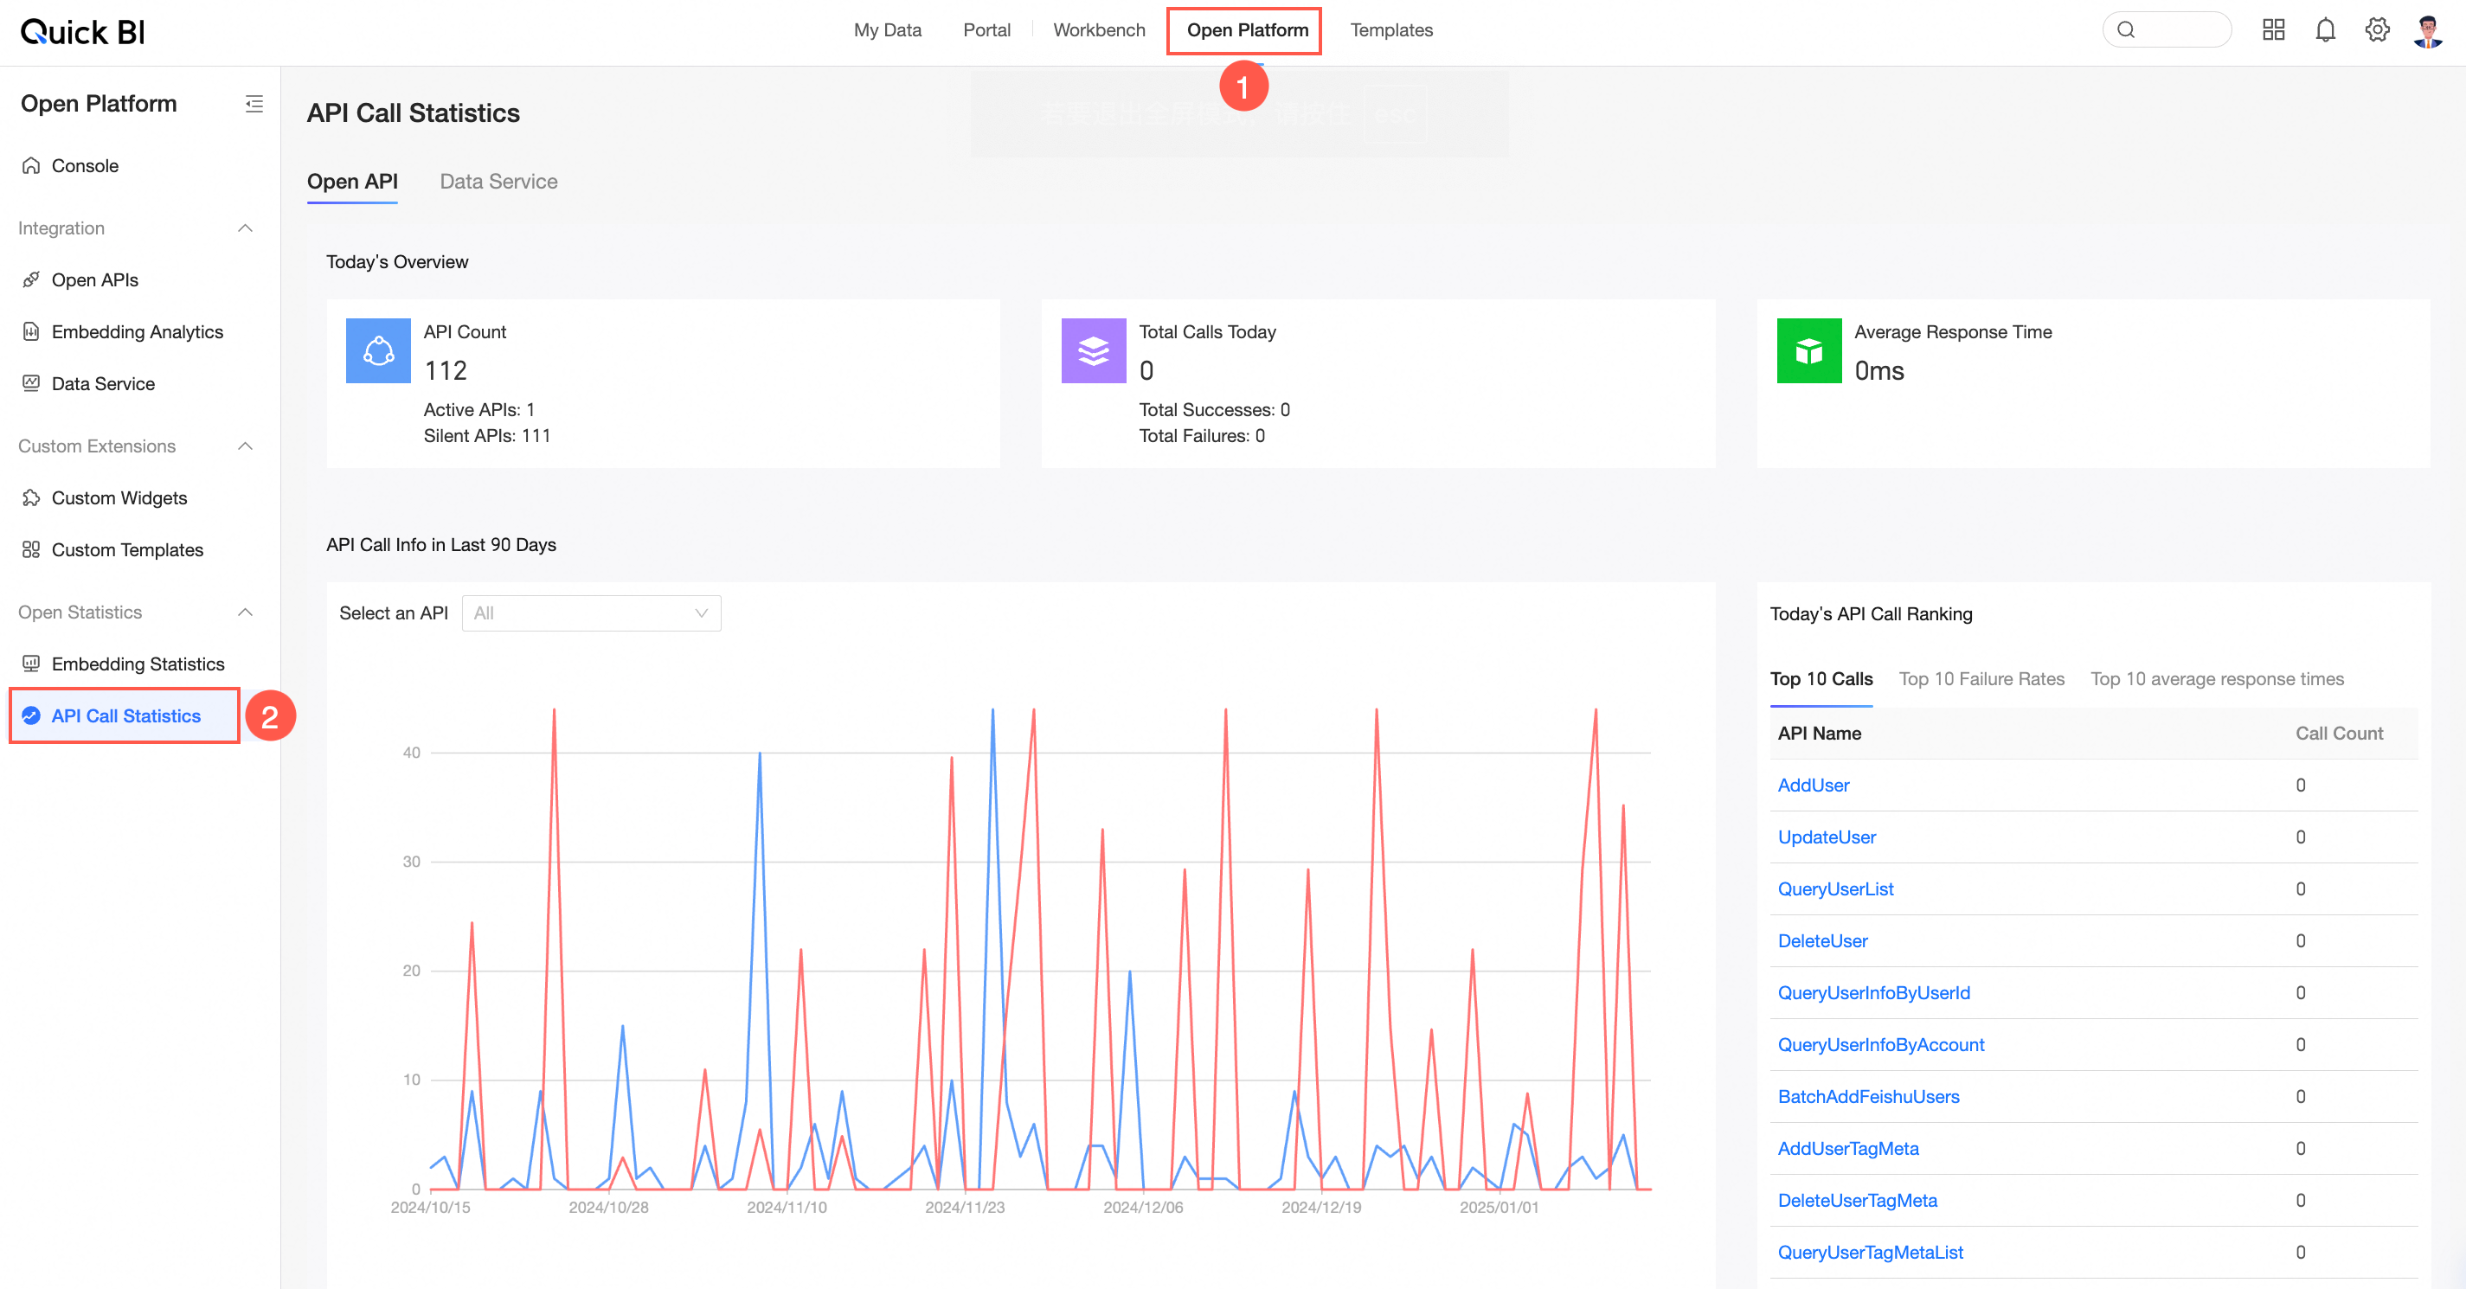Click the API Name column header
2466x1289 pixels.
click(x=1819, y=733)
